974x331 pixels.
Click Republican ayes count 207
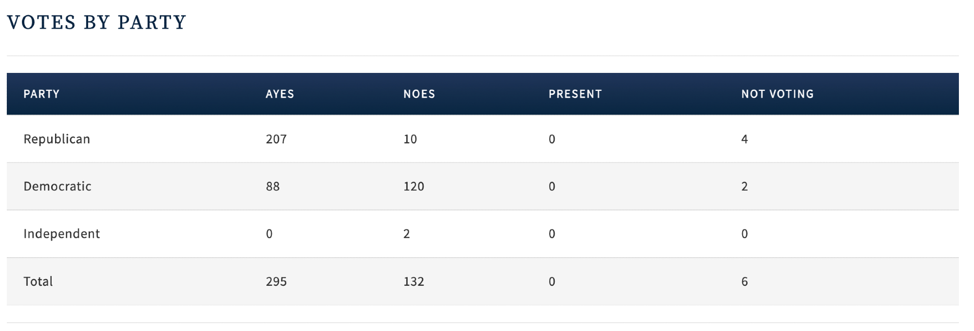pos(276,139)
